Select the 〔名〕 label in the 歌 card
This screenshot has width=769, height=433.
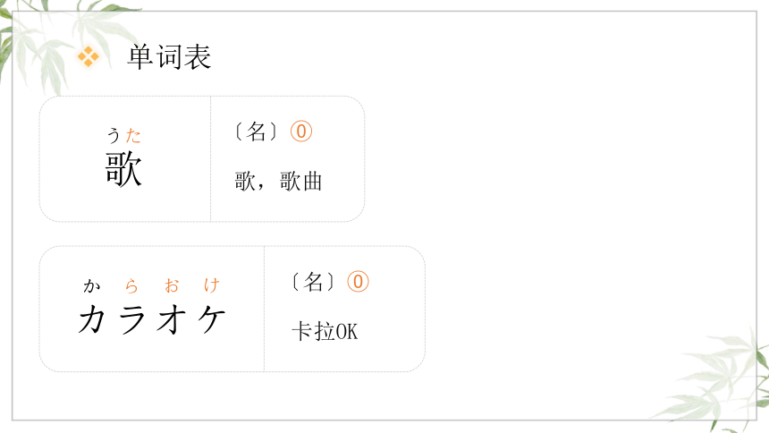coord(256,132)
